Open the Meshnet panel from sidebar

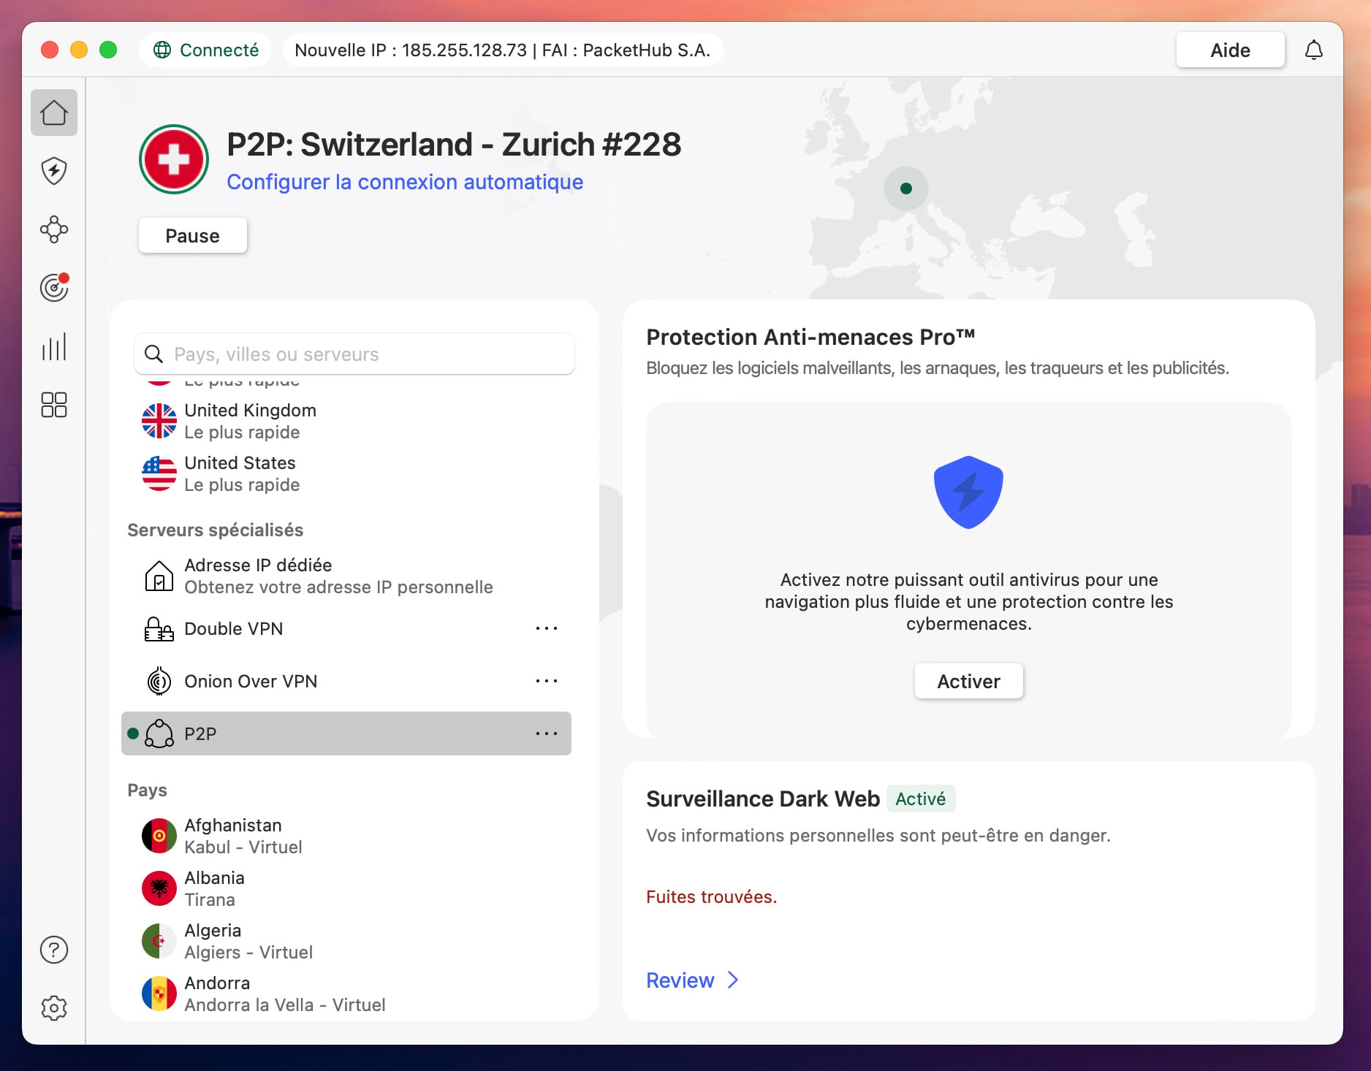[x=53, y=229]
